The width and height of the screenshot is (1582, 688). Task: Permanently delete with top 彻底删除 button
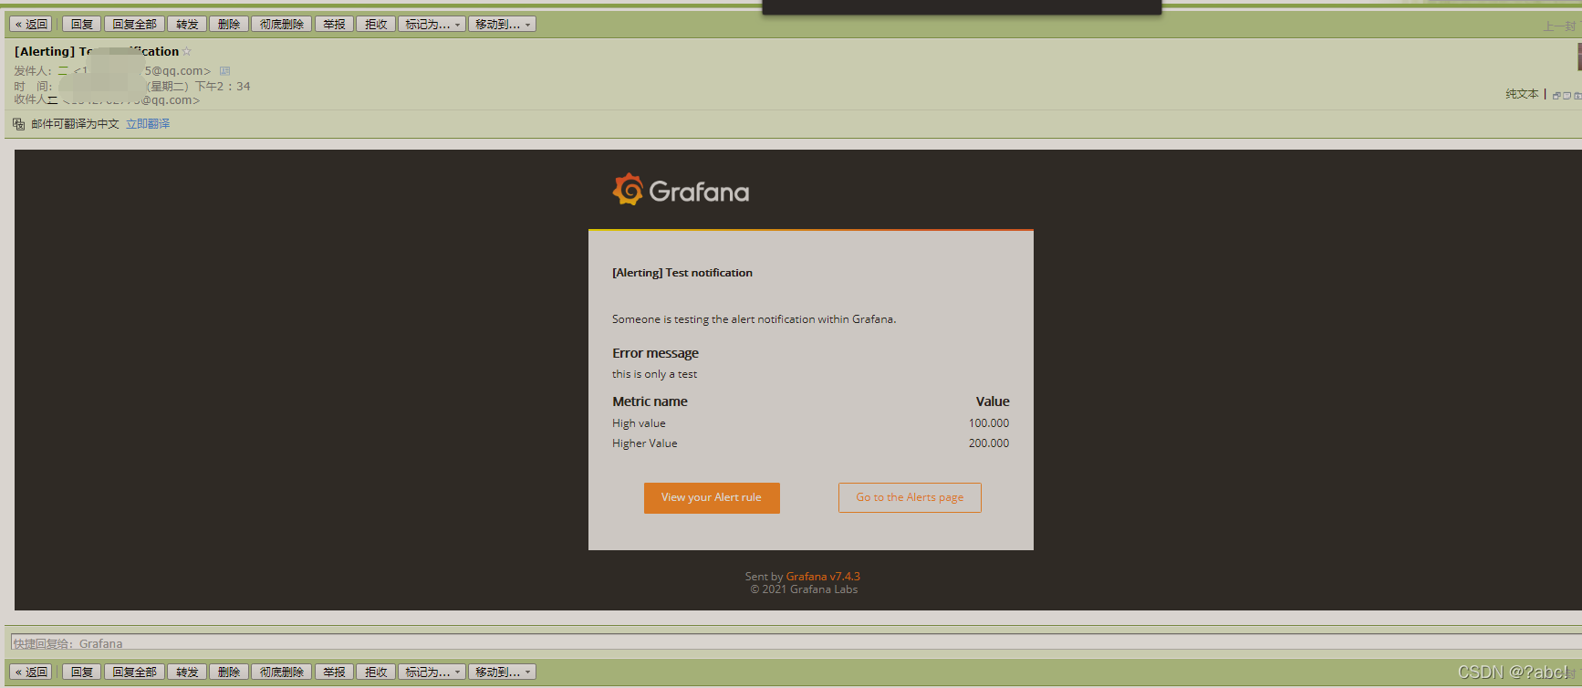281,25
